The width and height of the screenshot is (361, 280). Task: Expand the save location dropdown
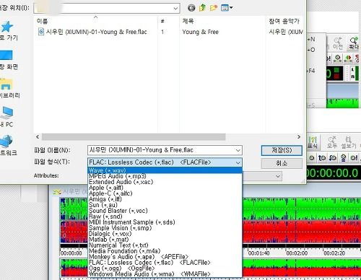click(x=175, y=9)
